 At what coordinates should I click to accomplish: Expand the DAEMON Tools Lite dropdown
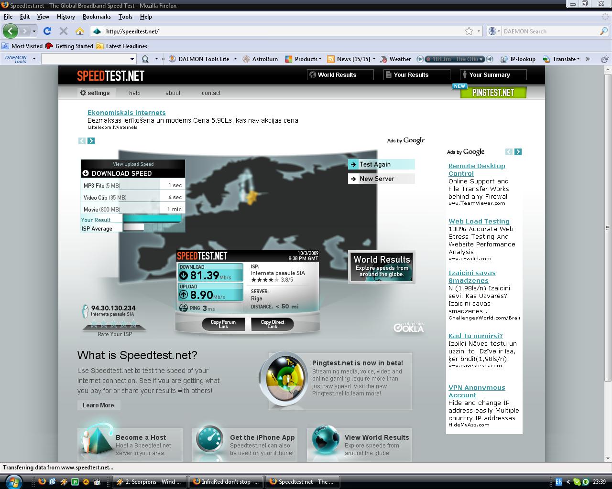[x=235, y=59]
